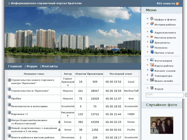Image resolution: width=187 pixels, height=140 pixels.
Task: Open the Форум navigation tab
Action: (32, 66)
